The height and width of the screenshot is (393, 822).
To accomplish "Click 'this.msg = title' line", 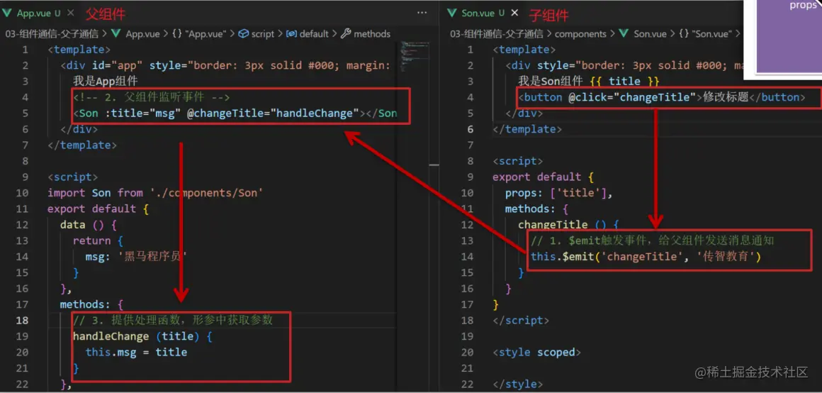I will 136,352.
